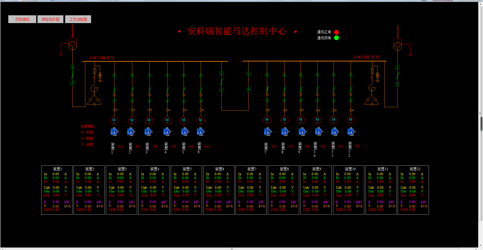The height and width of the screenshot is (250, 483).
Task: Open the 工艺流程图 process flow diagram
Action: tap(78, 19)
